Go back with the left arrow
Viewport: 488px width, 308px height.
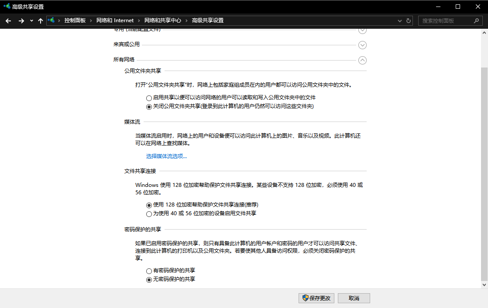pos(8,21)
